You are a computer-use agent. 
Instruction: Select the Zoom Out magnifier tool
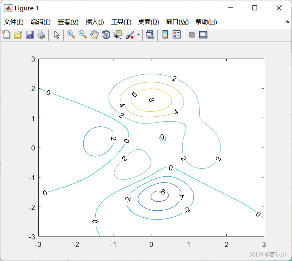pos(83,35)
